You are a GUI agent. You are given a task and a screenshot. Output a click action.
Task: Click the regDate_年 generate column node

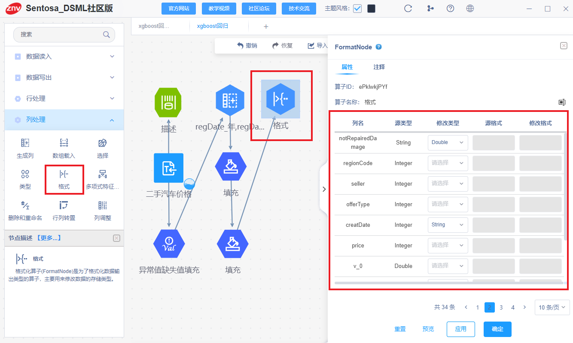pyautogui.click(x=230, y=99)
